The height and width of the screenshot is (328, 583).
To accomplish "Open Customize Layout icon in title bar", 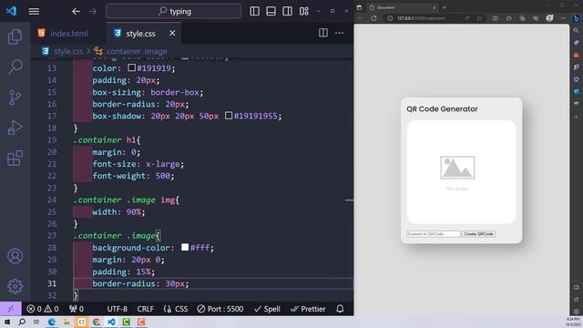I will [x=303, y=11].
